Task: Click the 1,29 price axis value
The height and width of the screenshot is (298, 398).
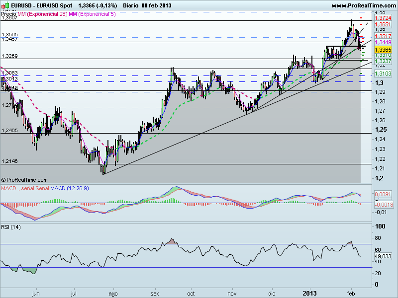Action: [x=380, y=92]
